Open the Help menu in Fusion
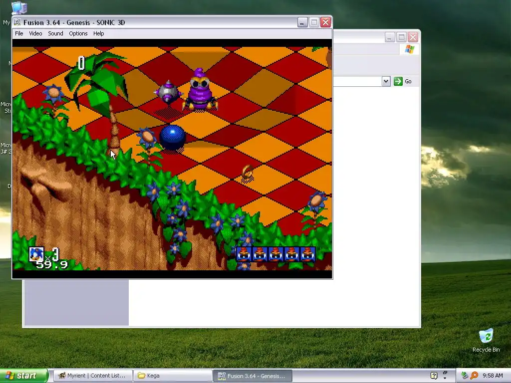The height and width of the screenshot is (383, 511). (x=98, y=33)
